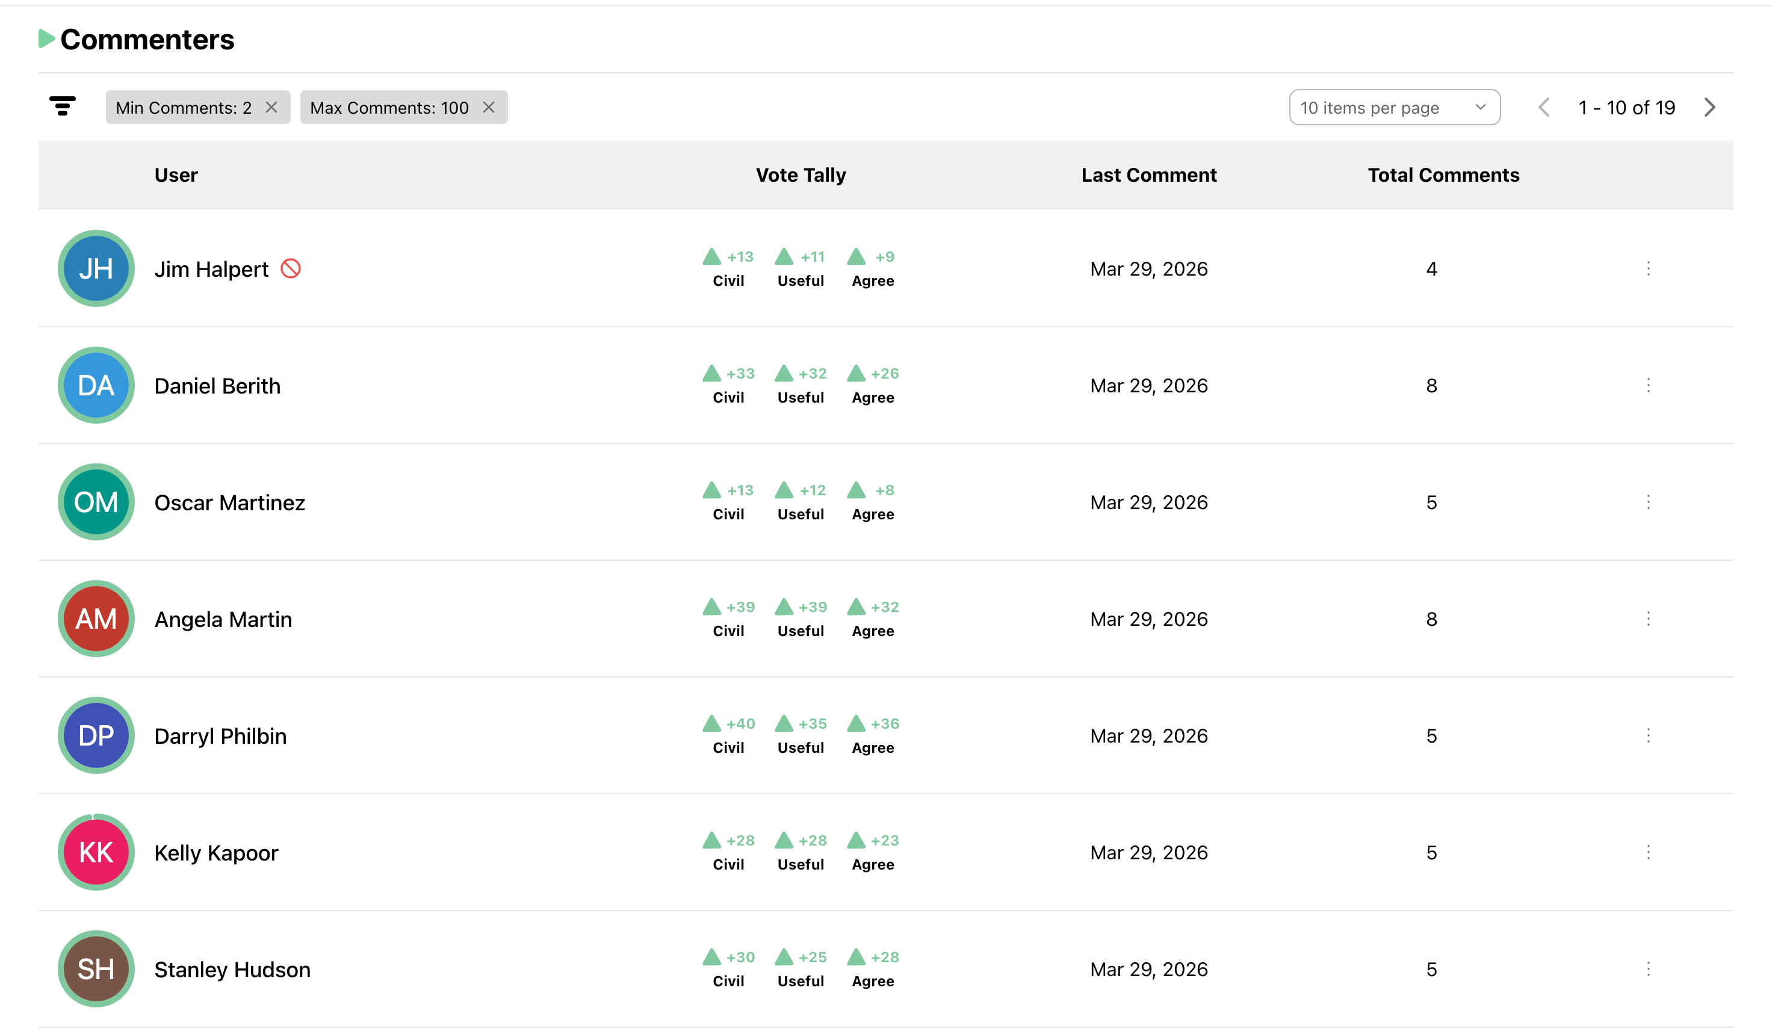
Task: Click Stanley Hudson's SH avatar
Action: [96, 969]
